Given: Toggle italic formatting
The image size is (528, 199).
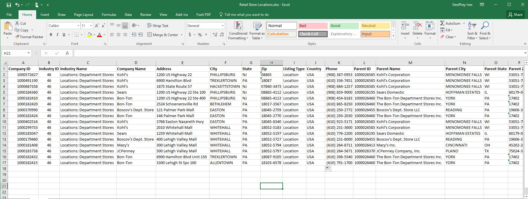Looking at the screenshot, I should coord(57,35).
